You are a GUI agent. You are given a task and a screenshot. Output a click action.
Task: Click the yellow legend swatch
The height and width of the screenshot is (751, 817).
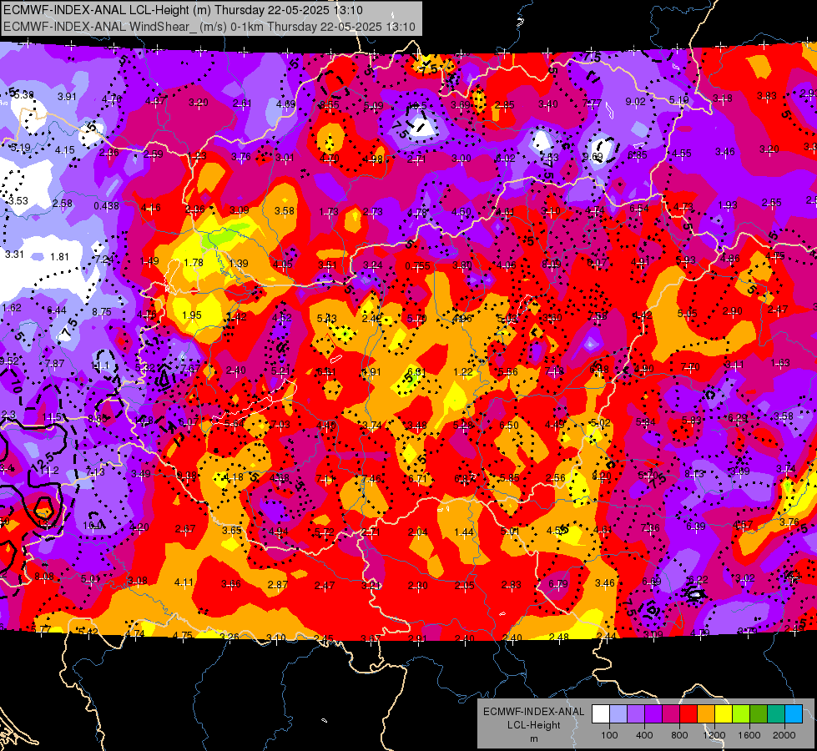click(x=724, y=714)
